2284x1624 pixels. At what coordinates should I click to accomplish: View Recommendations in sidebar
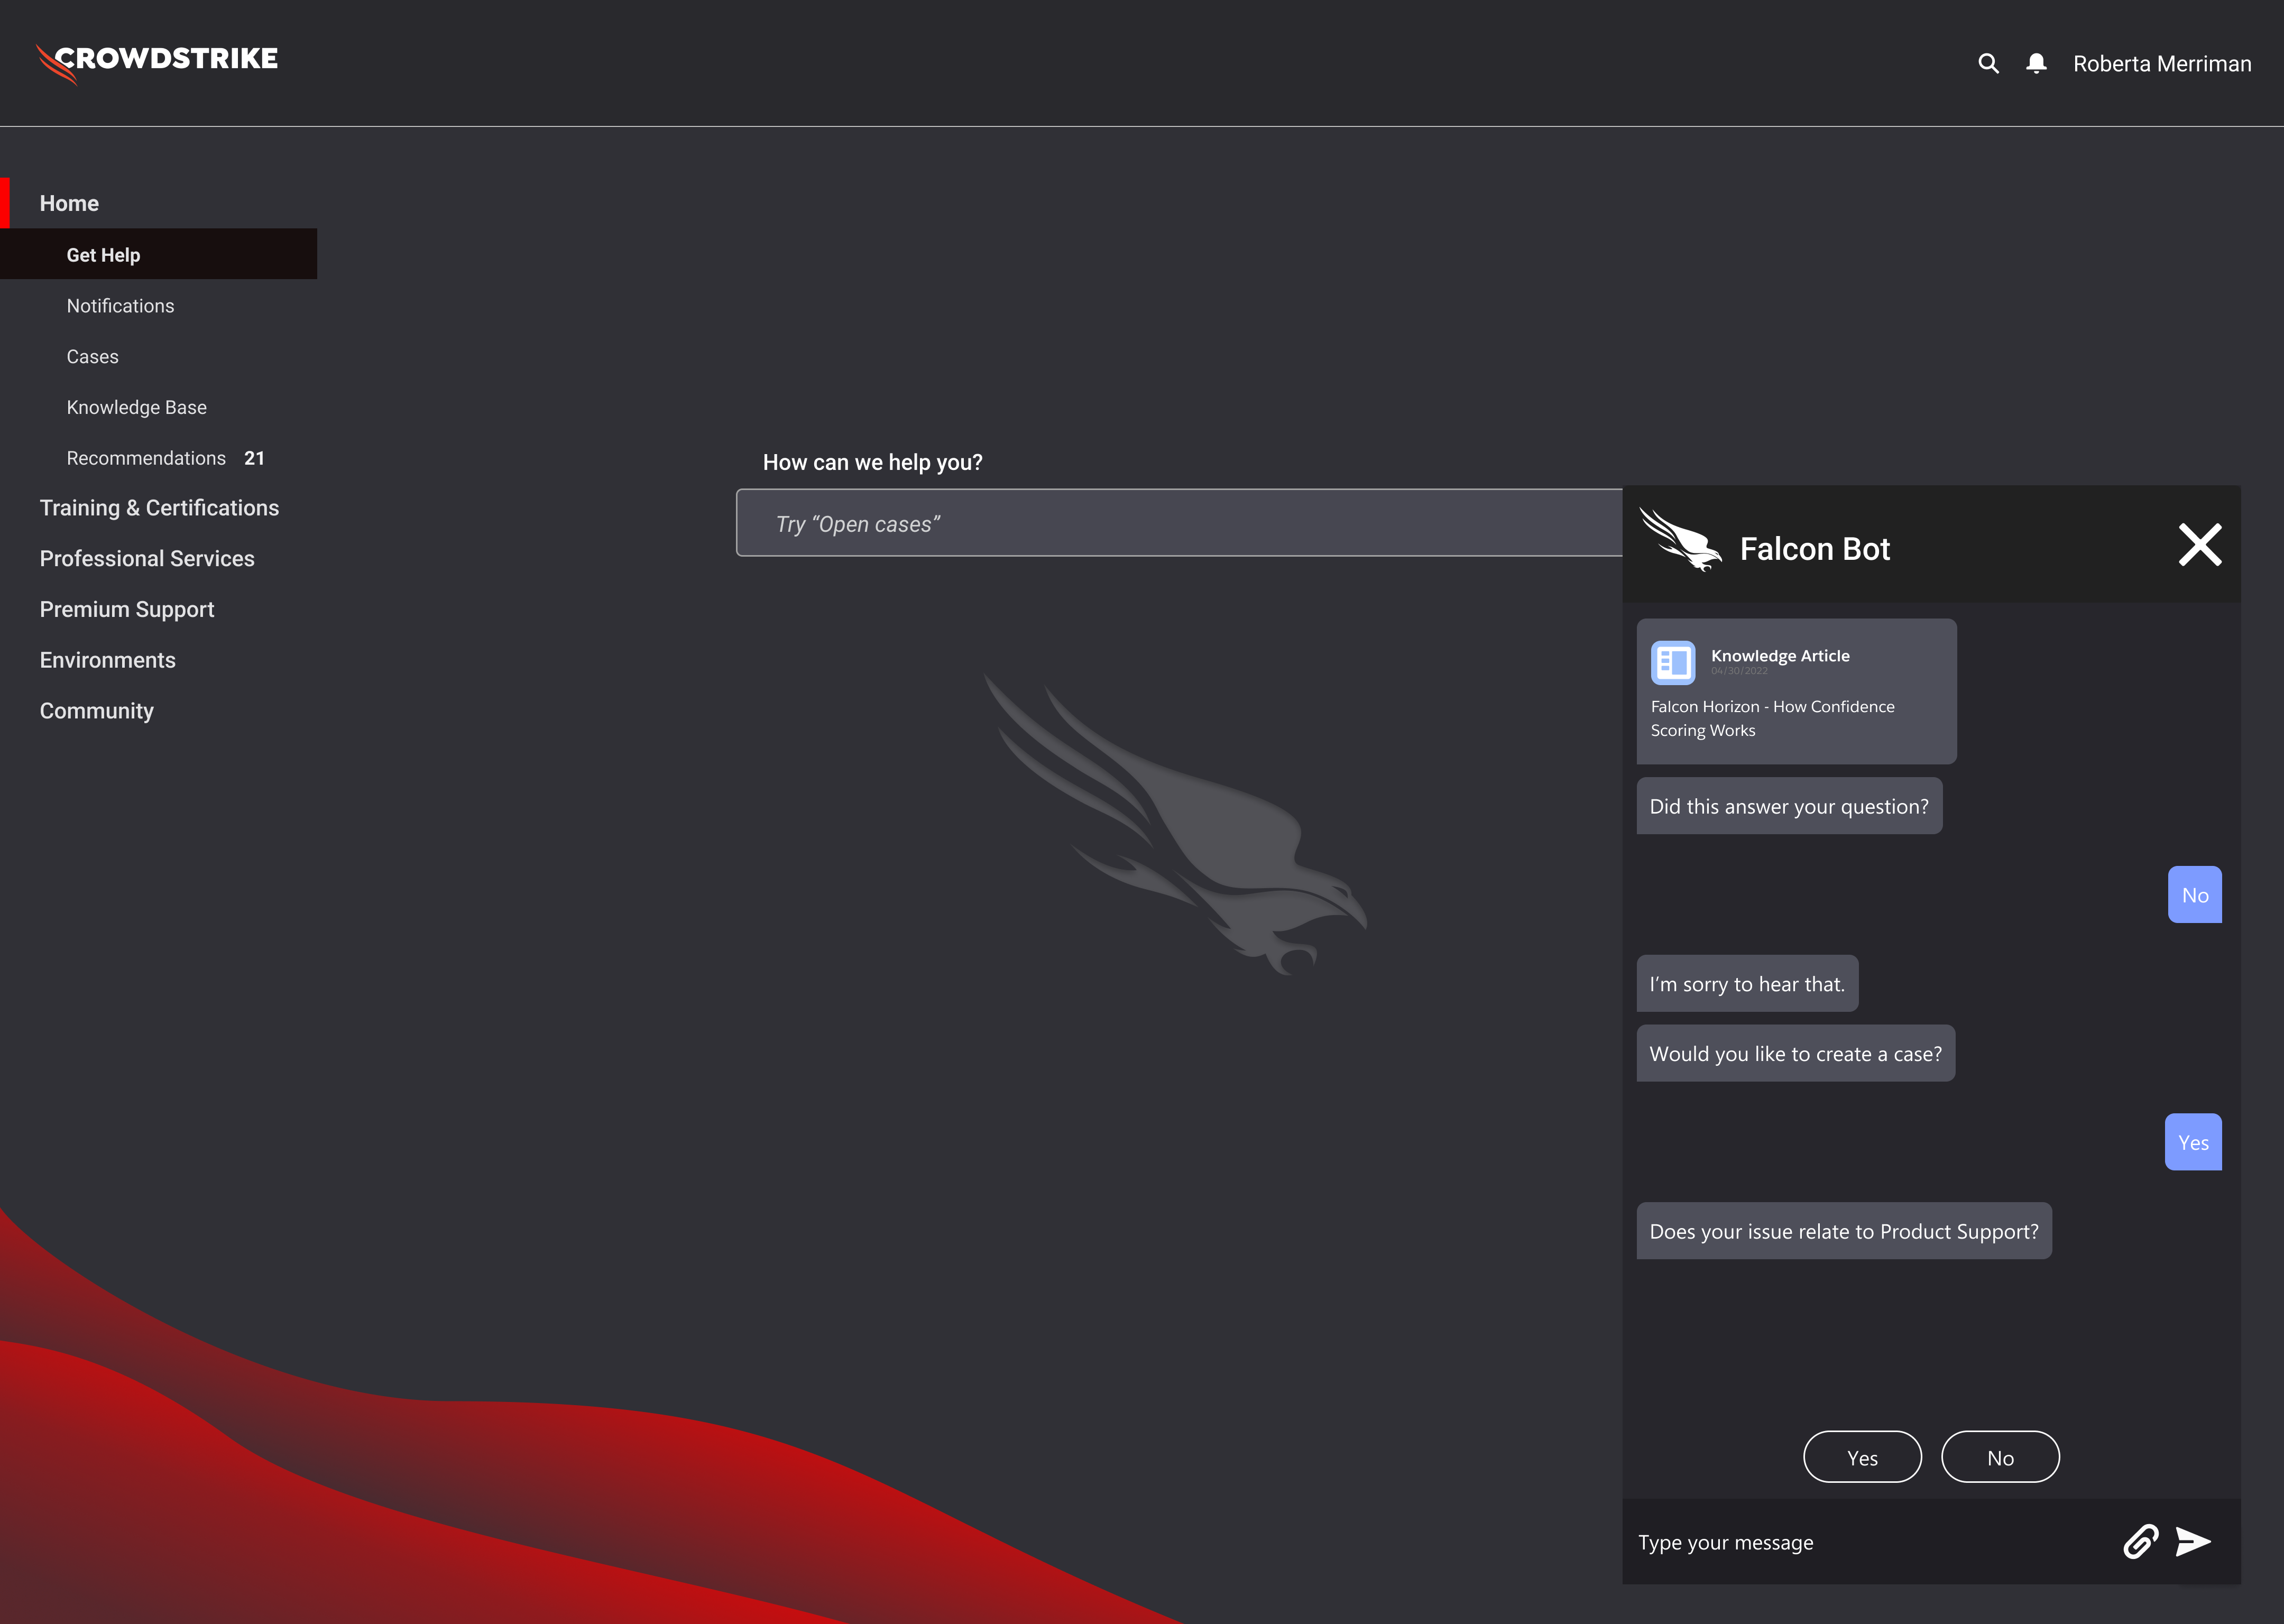pos(146,458)
